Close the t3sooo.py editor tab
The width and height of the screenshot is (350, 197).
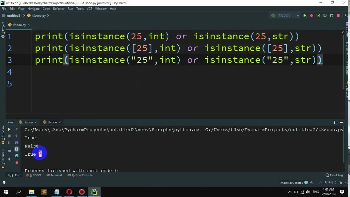pos(29,25)
